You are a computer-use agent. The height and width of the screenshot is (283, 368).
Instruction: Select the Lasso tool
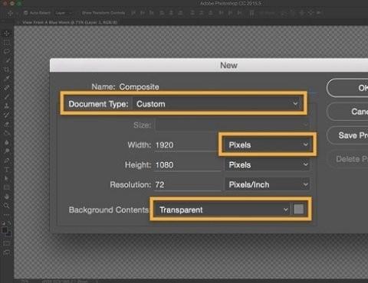(7, 51)
